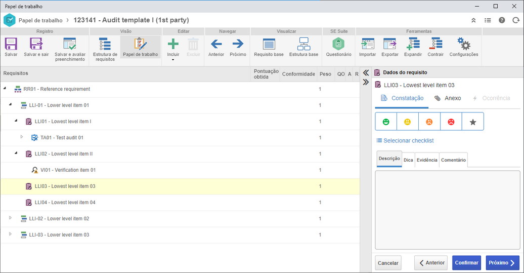Click the Peso column header
This screenshot has height=273, width=524.
click(325, 74)
